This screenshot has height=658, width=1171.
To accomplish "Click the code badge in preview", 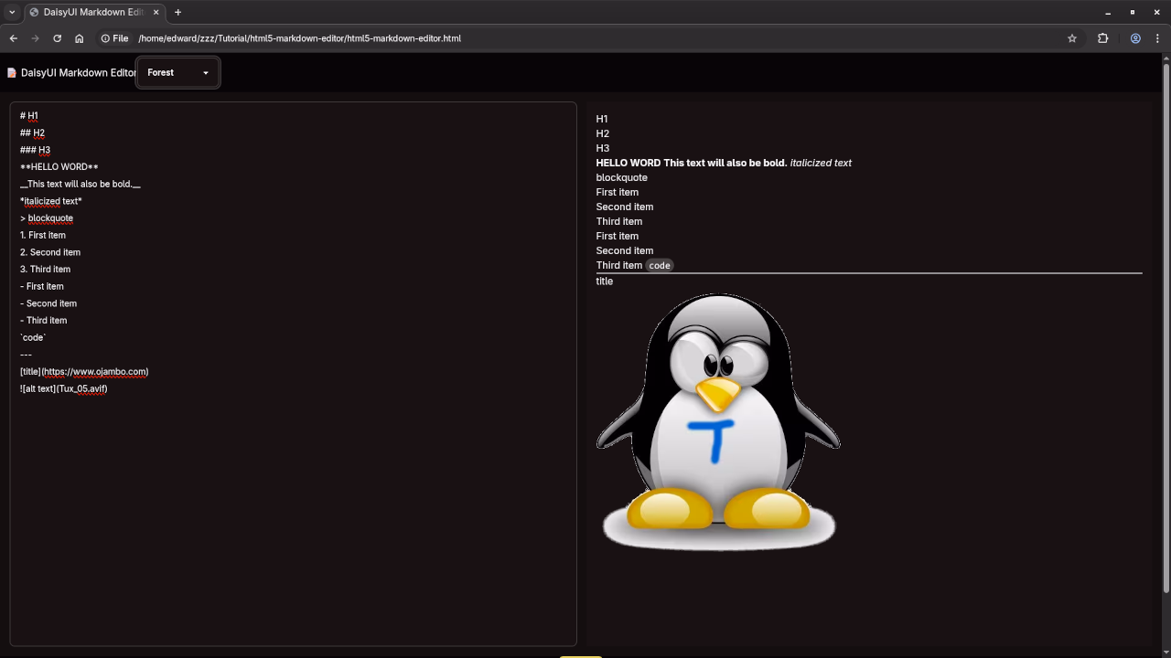I will [x=660, y=265].
